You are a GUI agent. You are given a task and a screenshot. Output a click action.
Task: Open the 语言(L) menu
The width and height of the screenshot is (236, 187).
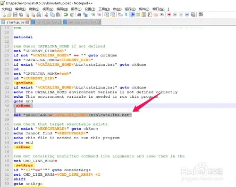pyautogui.click(x=76, y=9)
